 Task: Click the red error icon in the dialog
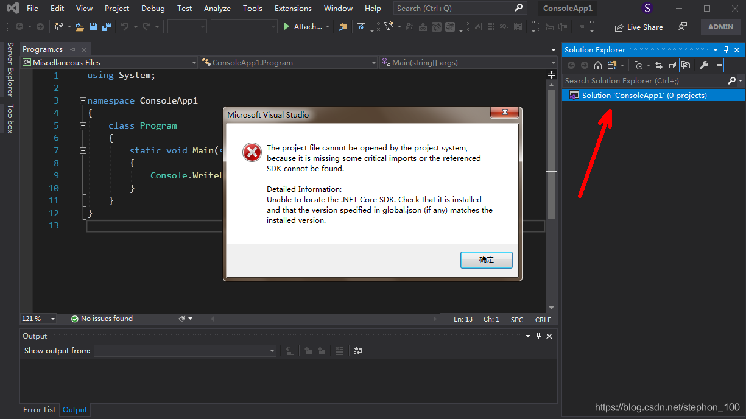tap(252, 152)
